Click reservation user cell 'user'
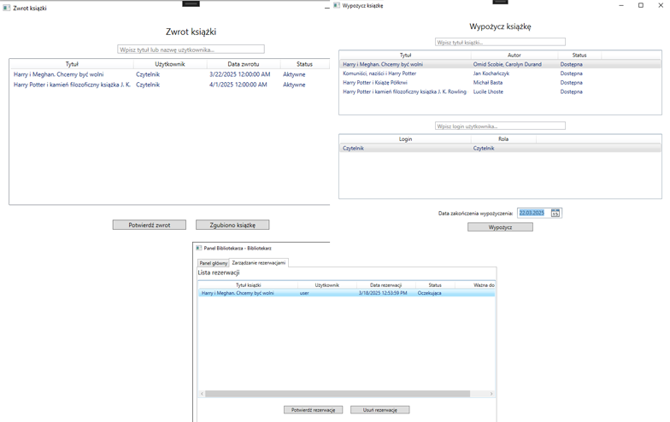Viewport: 670px width, 422px height. 304,293
